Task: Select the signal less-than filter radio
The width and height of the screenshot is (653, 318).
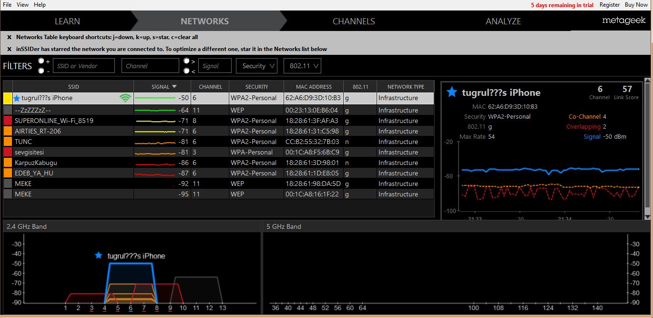Action: (x=186, y=71)
